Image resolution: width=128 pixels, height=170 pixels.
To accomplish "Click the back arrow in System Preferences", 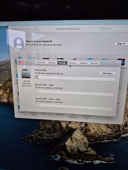I will (x=24, y=29).
